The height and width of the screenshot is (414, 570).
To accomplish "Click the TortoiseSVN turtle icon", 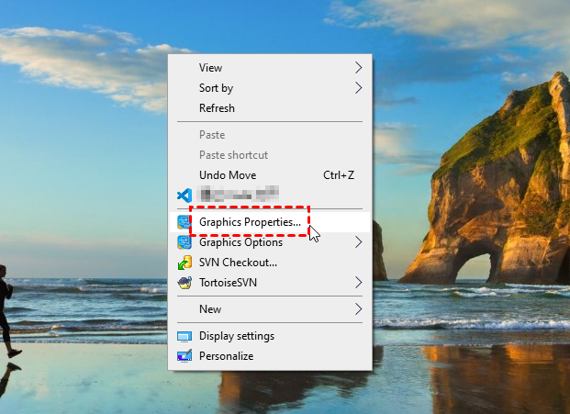I will click(x=184, y=283).
